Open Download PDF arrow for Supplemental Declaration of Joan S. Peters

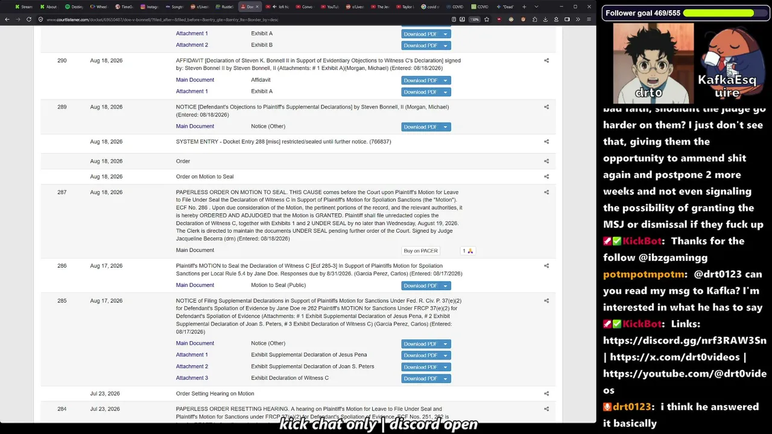click(x=446, y=367)
